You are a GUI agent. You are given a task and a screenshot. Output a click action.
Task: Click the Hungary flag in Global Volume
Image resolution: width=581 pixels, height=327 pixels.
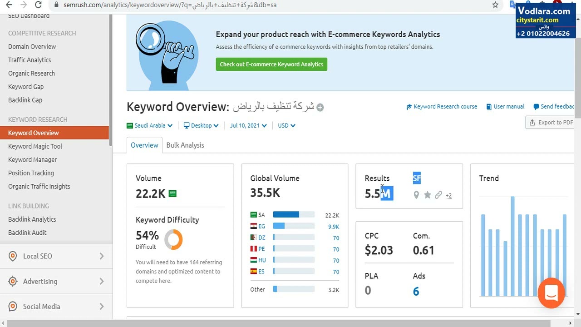tap(253, 260)
